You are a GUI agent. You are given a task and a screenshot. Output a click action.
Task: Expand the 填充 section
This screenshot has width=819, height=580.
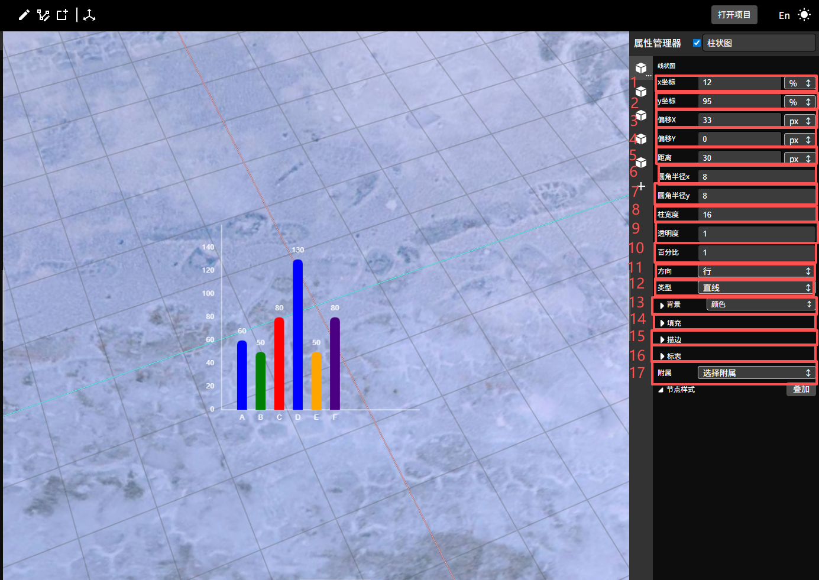coord(662,323)
